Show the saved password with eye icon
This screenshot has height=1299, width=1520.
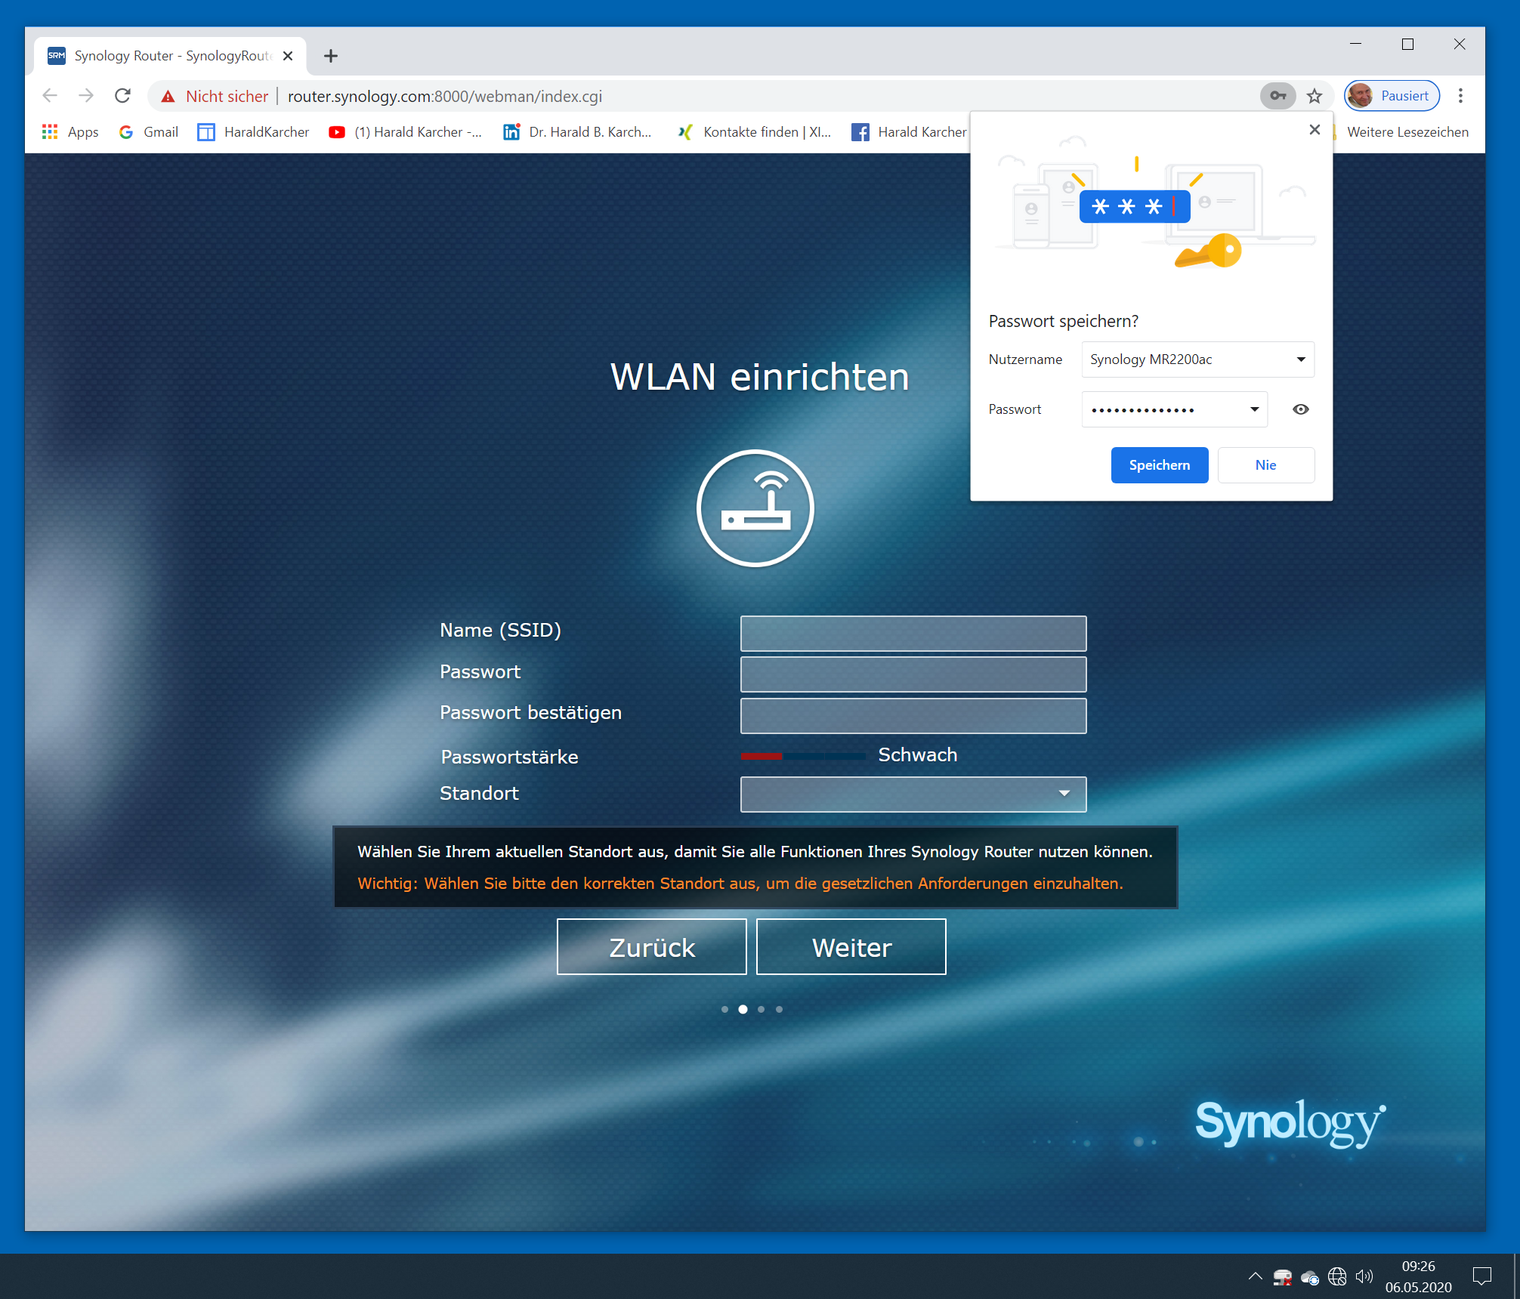point(1300,409)
